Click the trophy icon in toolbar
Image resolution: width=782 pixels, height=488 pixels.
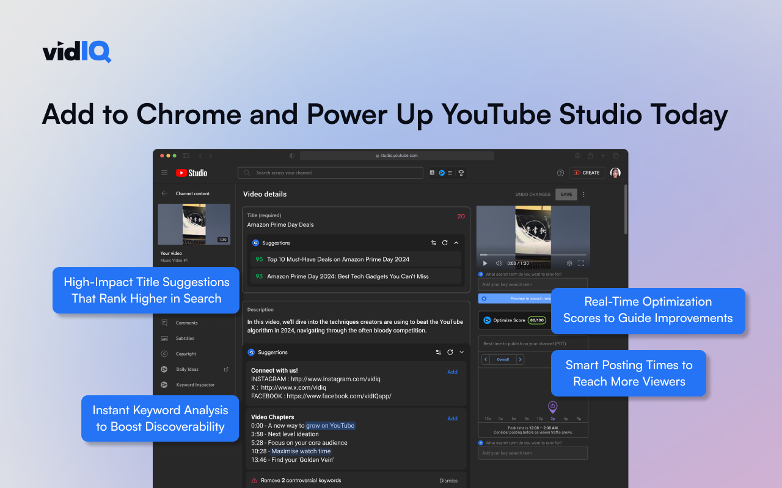pyautogui.click(x=461, y=173)
